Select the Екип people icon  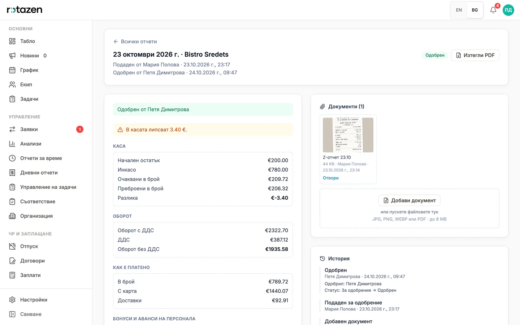pyautogui.click(x=12, y=84)
